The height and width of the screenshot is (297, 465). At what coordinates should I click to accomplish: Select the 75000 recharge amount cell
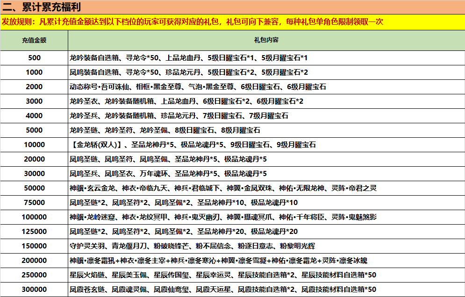pyautogui.click(x=34, y=203)
